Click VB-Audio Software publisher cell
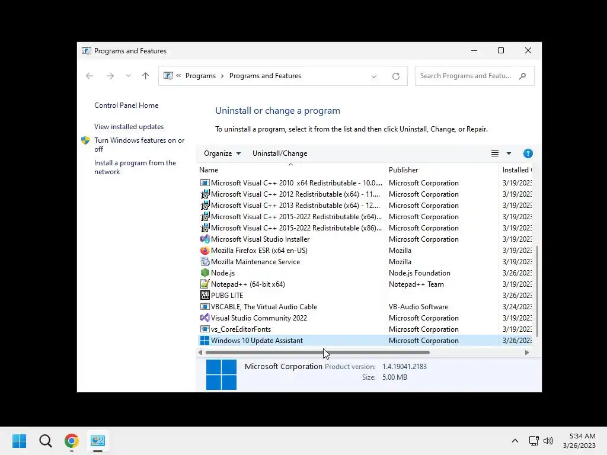The image size is (607, 455). [x=418, y=306]
